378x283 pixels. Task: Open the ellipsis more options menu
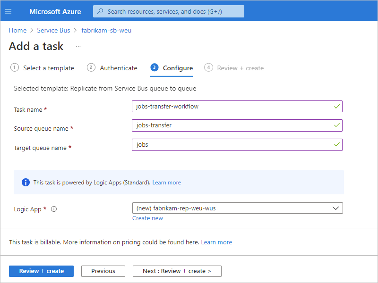tap(79, 46)
